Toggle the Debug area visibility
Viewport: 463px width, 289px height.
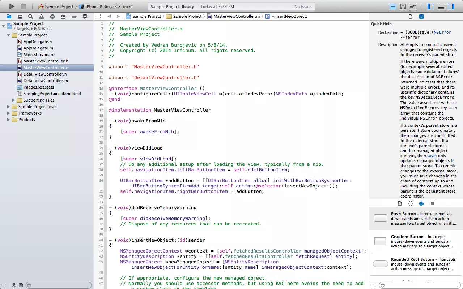(x=441, y=7)
